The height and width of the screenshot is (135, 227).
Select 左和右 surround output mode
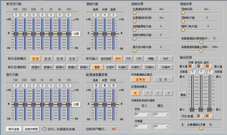tap(140, 79)
